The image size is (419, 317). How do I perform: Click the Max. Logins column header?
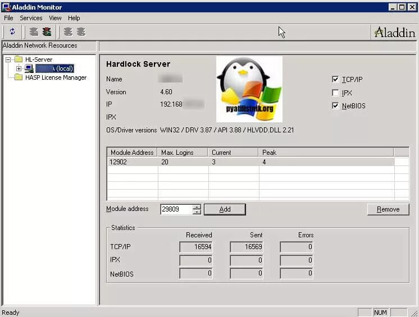point(183,153)
